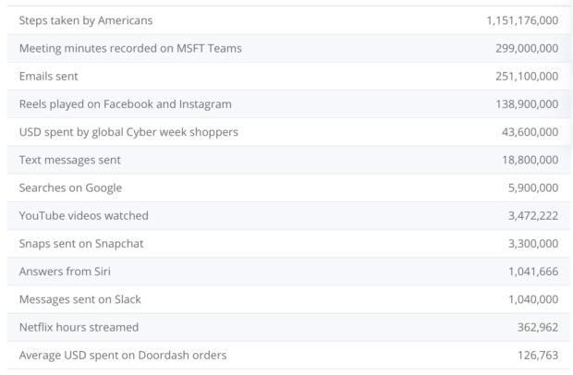Screen dimensions: 573x375
Task: Click "USD spent by global Cyber week shoppers"
Action: click(128, 132)
